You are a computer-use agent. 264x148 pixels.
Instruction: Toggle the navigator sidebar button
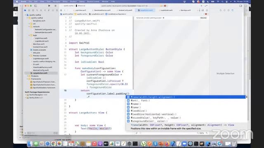point(36,6)
